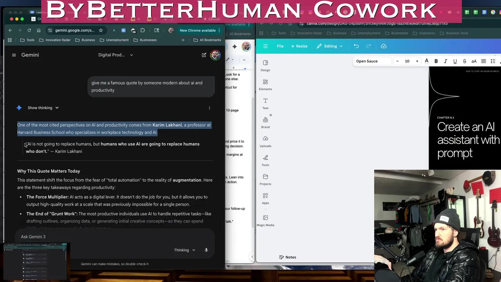
Task: Click the CHAPTER N.3 label on slide
Action: tap(445, 117)
